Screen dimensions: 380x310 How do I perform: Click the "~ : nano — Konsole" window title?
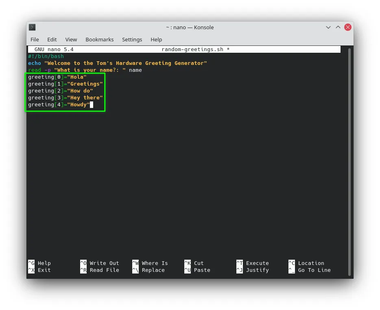(190, 27)
